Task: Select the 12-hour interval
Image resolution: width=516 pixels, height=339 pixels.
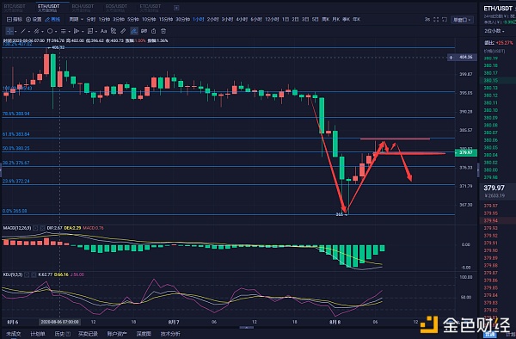Action: click(272, 20)
